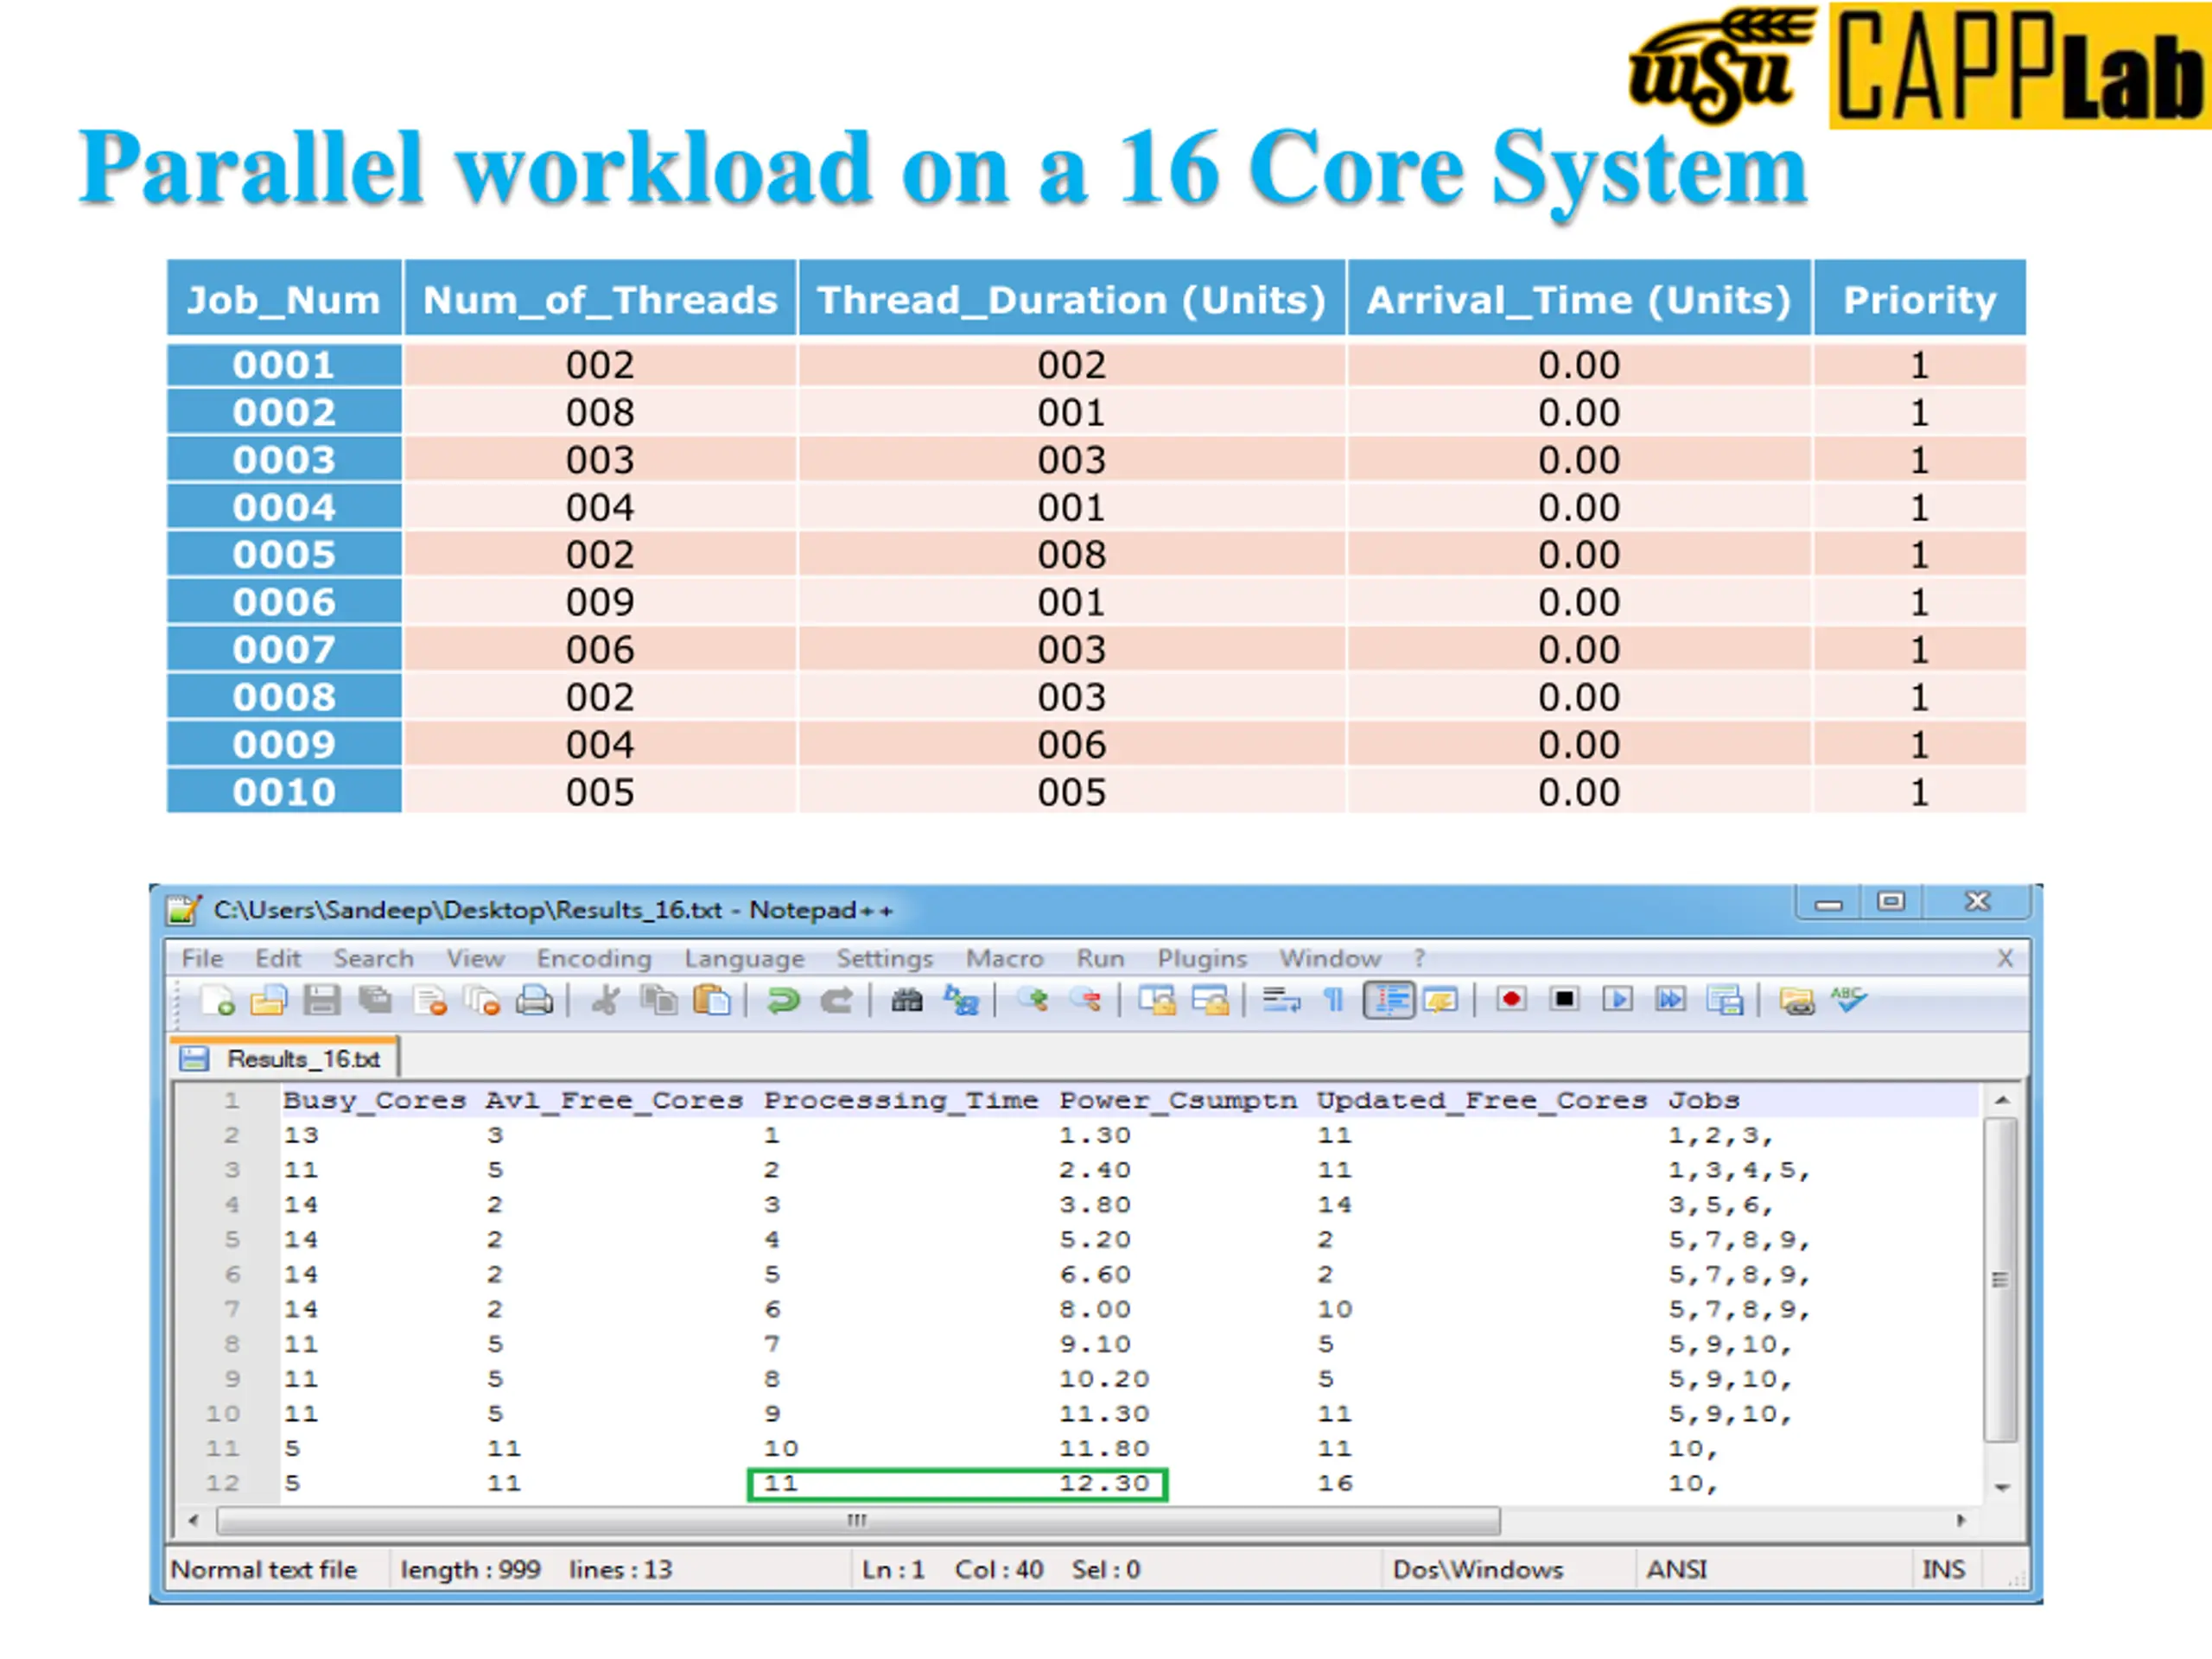2212x1659 pixels.
Task: Click the 'Ln : 1' status bar entry
Action: click(893, 1569)
